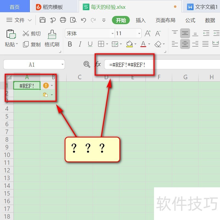Viewport: 220px width, 220px height.
Task: Open quick access toolbar customize dropdown
Action: tap(104, 20)
